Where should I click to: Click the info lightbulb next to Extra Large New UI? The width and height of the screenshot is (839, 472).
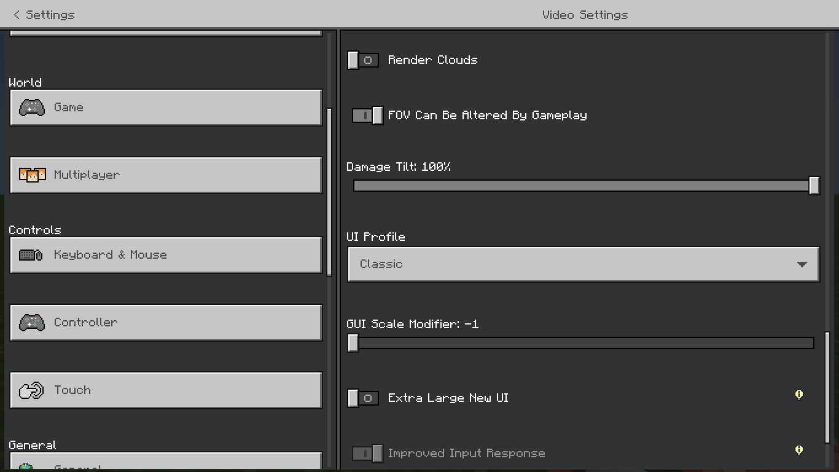(x=799, y=395)
